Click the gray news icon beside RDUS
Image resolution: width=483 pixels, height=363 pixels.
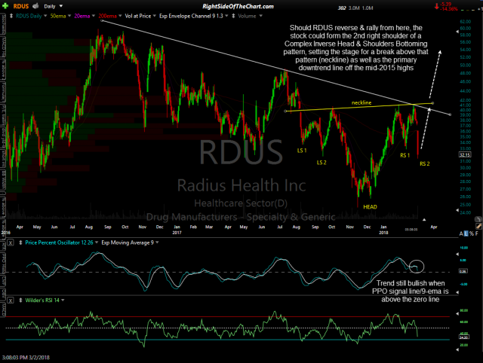coord(35,6)
